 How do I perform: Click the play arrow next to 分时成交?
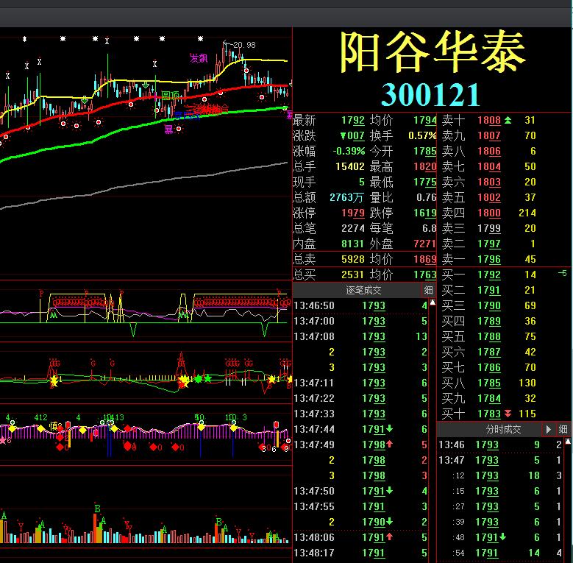point(548,429)
